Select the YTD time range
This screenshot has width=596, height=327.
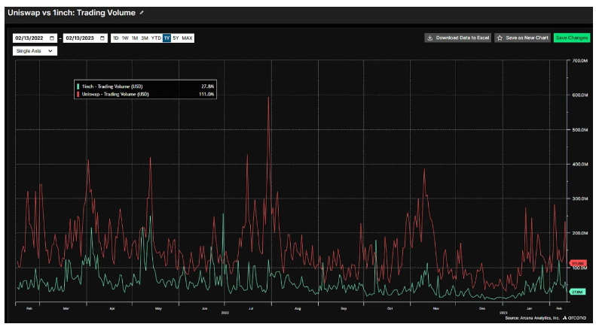tap(156, 38)
